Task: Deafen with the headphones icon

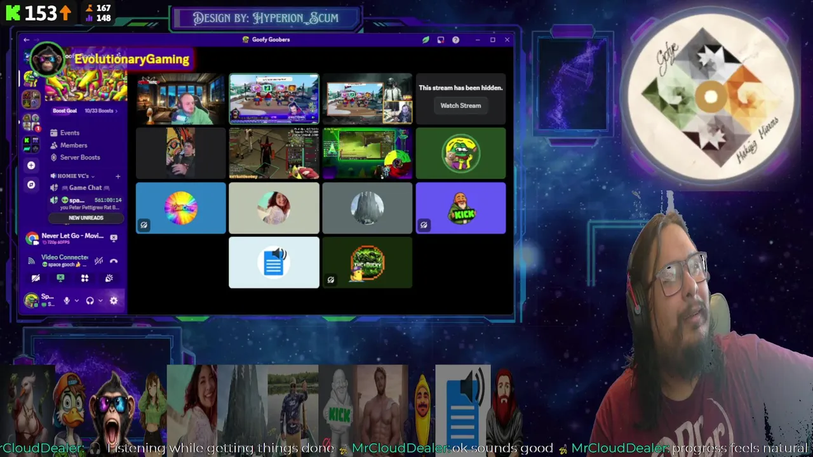Action: [90, 301]
